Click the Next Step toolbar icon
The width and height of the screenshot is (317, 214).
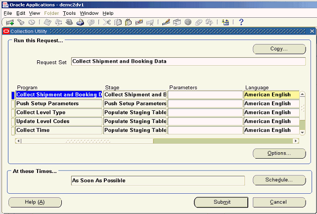point(58,22)
